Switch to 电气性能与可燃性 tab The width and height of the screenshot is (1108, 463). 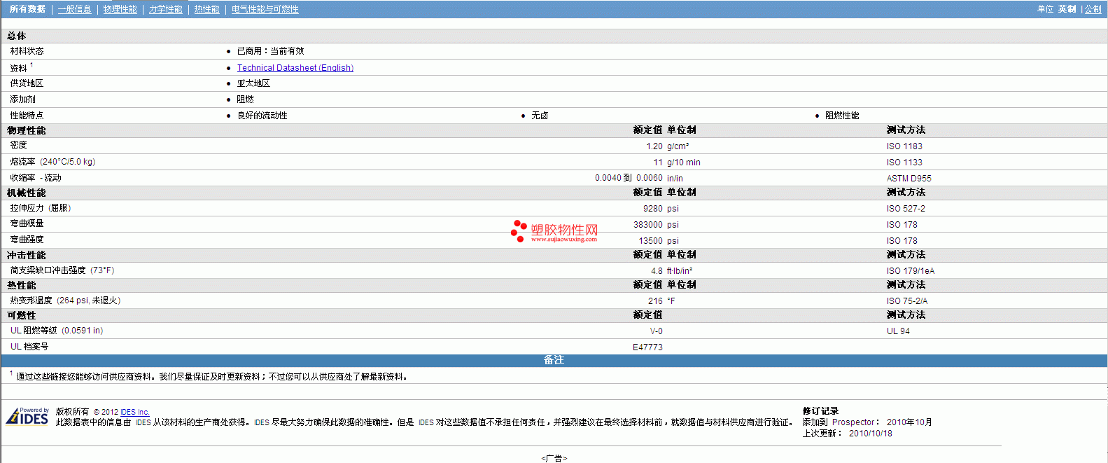(265, 9)
